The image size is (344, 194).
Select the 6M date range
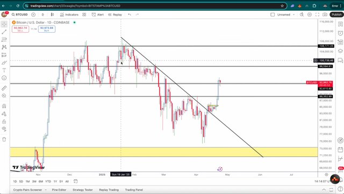[x=41, y=181]
